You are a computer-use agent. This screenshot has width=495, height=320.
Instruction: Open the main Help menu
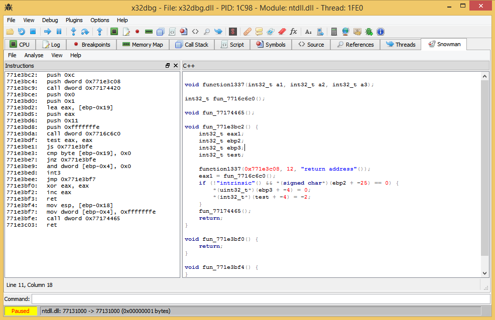tap(122, 20)
